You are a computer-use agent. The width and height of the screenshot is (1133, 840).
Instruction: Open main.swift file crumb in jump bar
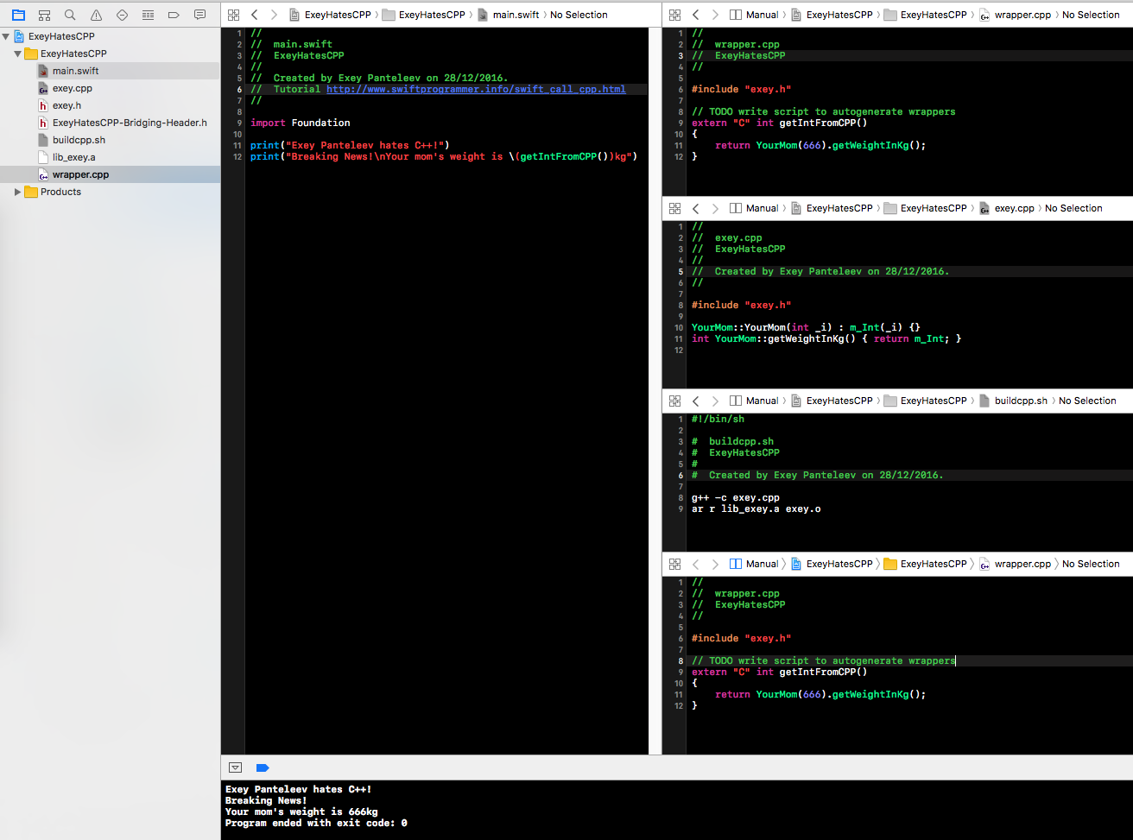pyautogui.click(x=508, y=15)
